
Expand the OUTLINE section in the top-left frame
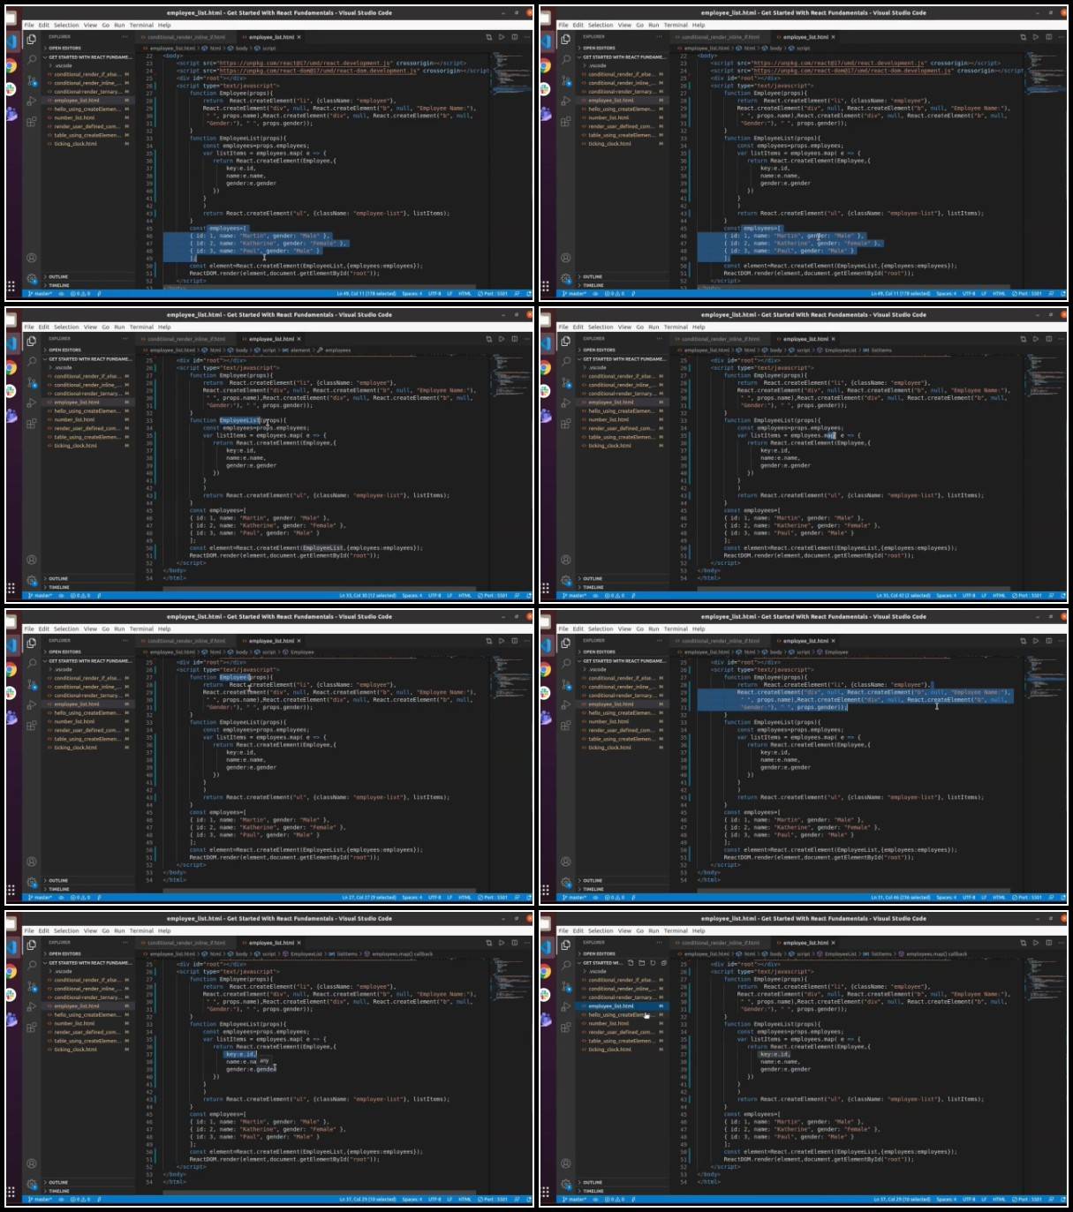(x=58, y=277)
